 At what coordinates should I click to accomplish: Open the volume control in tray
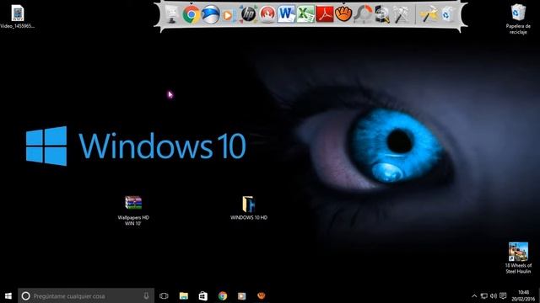coord(493,295)
